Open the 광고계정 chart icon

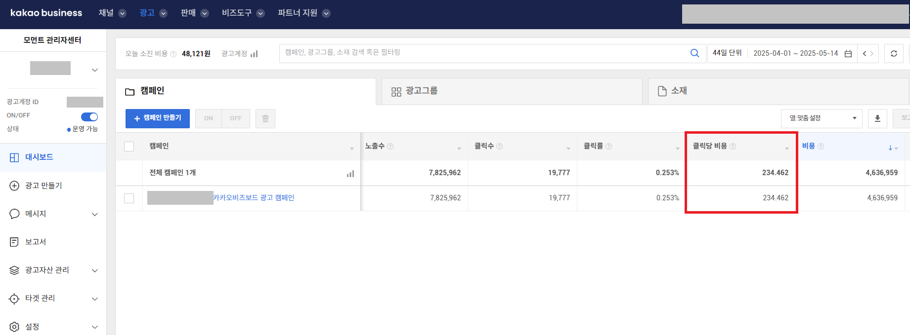(254, 54)
